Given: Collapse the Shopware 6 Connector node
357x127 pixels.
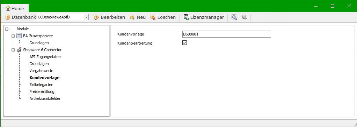Looking at the screenshot, I should coord(13,50).
